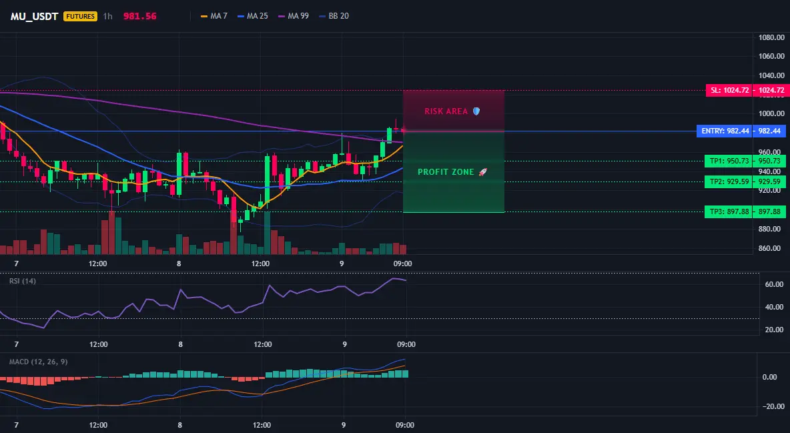The image size is (790, 433).
Task: Toggle the BB 20 legend entry
Action: pos(334,16)
